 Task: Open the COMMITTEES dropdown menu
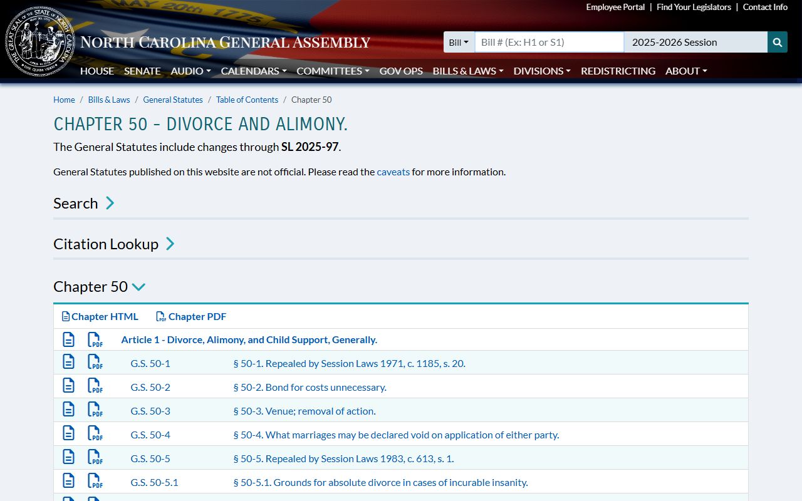[x=333, y=71]
